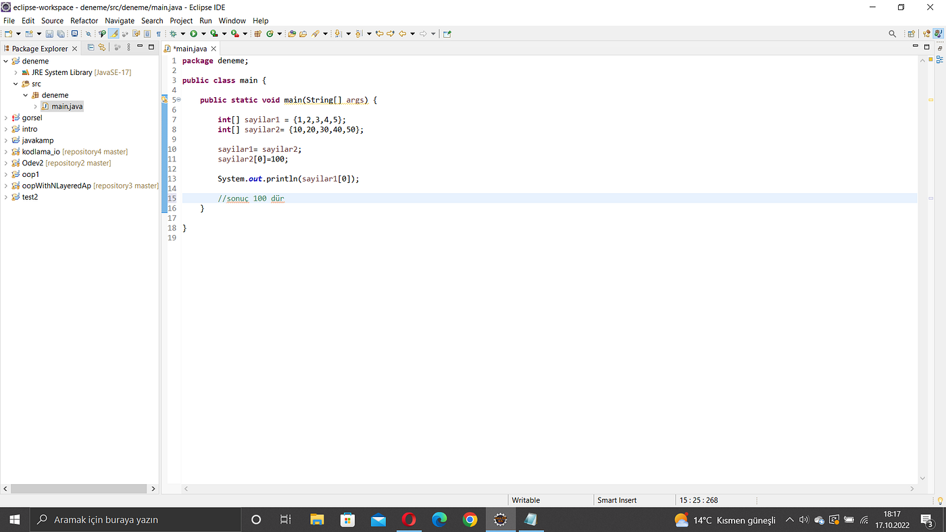
Task: Create a New Java Package from toolbar
Action: [257, 34]
